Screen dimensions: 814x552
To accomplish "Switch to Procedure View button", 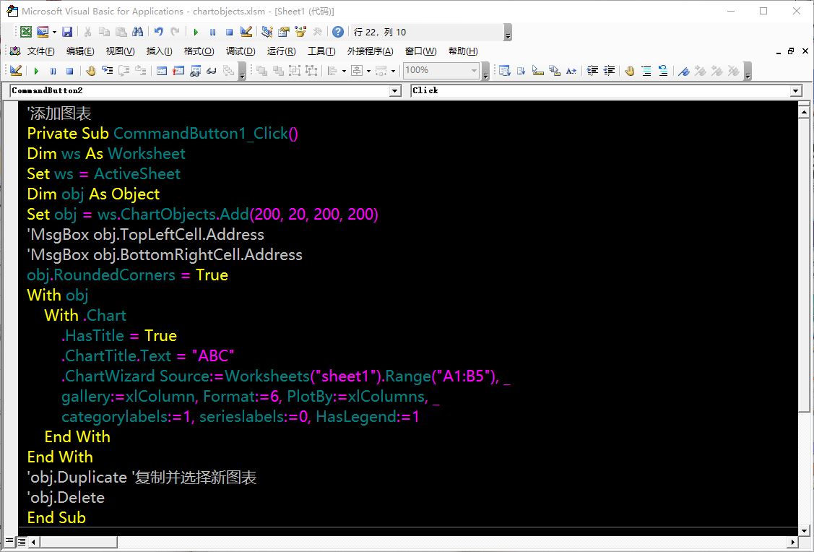I will coord(9,542).
